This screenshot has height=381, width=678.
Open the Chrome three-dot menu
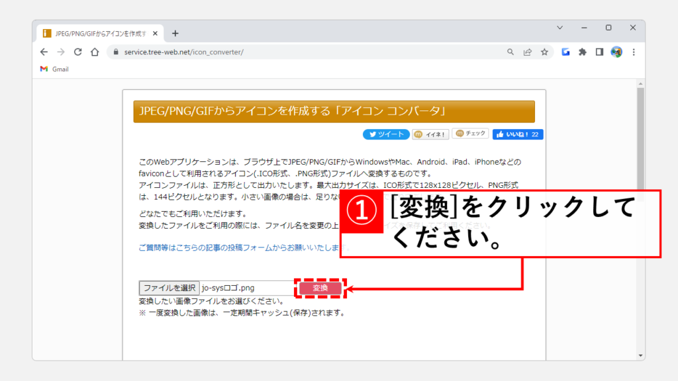(x=634, y=52)
